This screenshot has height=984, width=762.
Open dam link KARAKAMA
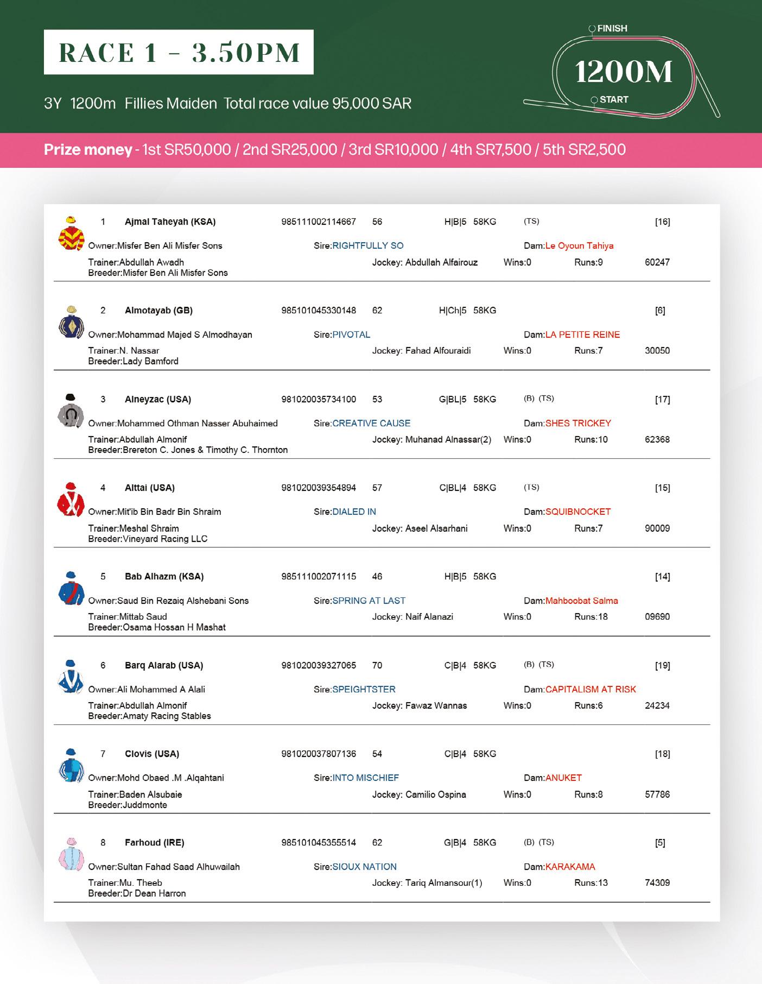570,867
